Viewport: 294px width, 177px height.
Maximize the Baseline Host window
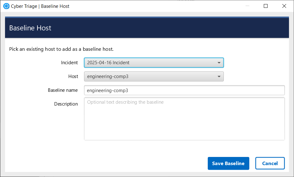click(265, 6)
